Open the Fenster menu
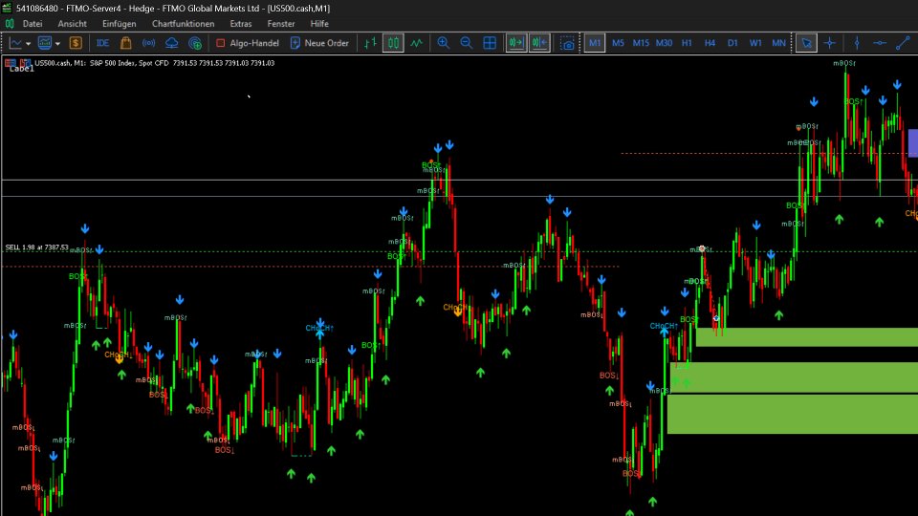 [x=281, y=24]
